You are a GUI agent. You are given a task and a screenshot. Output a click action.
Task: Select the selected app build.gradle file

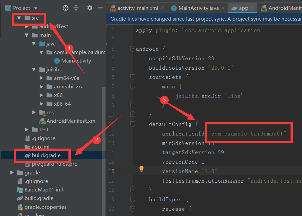click(46, 155)
